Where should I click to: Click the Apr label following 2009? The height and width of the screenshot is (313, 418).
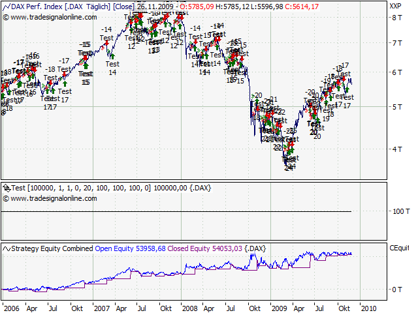299,308
